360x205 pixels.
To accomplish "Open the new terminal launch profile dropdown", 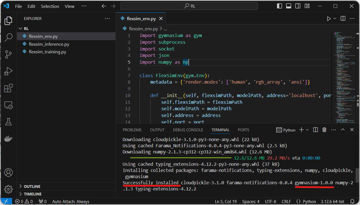I will point(307,130).
